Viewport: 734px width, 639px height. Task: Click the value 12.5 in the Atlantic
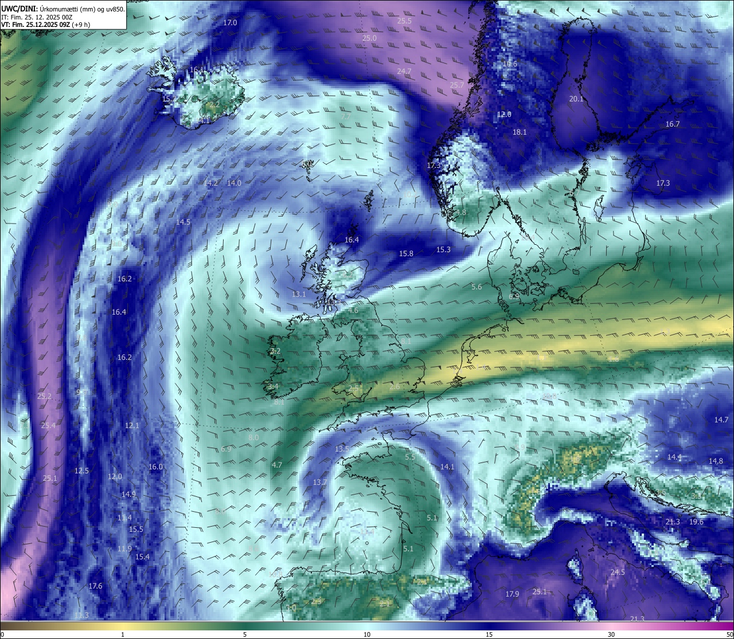point(81,471)
